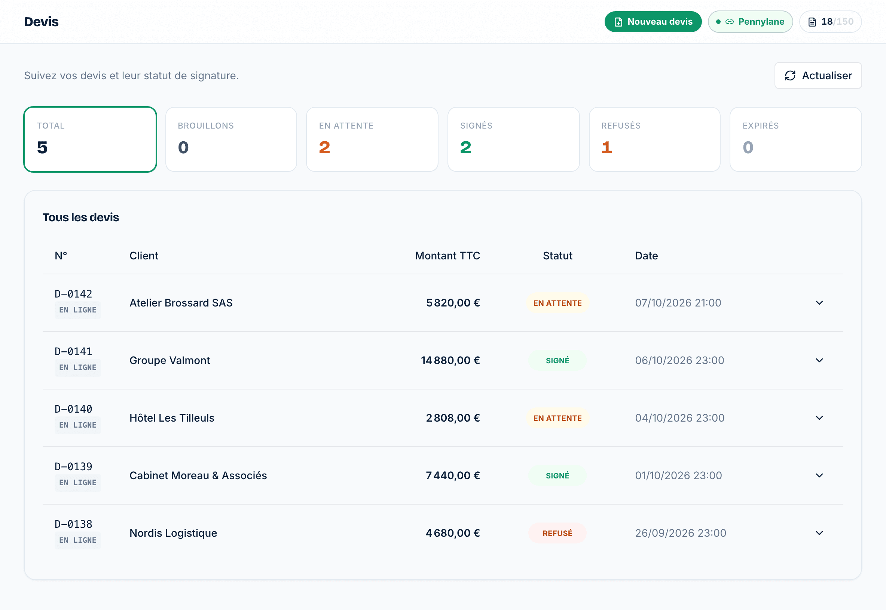The height and width of the screenshot is (610, 886).
Task: Expand the D-0138 Nordis Logistique row
Action: click(819, 533)
